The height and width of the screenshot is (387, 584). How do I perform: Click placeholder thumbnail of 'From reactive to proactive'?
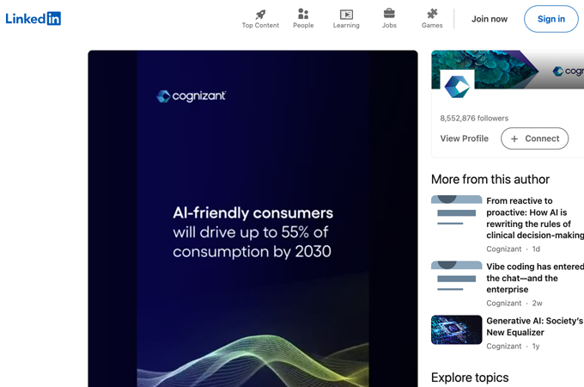click(x=457, y=210)
